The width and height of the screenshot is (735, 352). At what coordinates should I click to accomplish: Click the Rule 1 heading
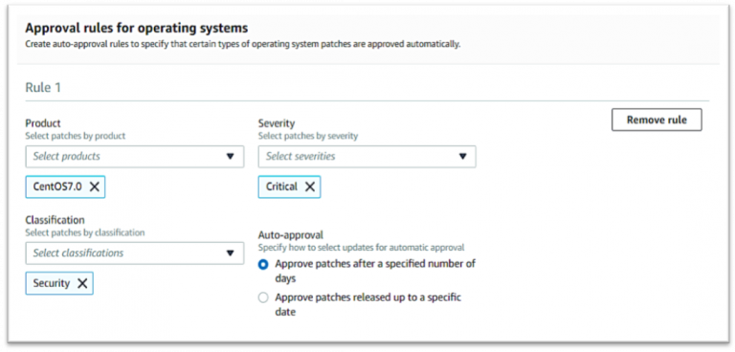[43, 88]
